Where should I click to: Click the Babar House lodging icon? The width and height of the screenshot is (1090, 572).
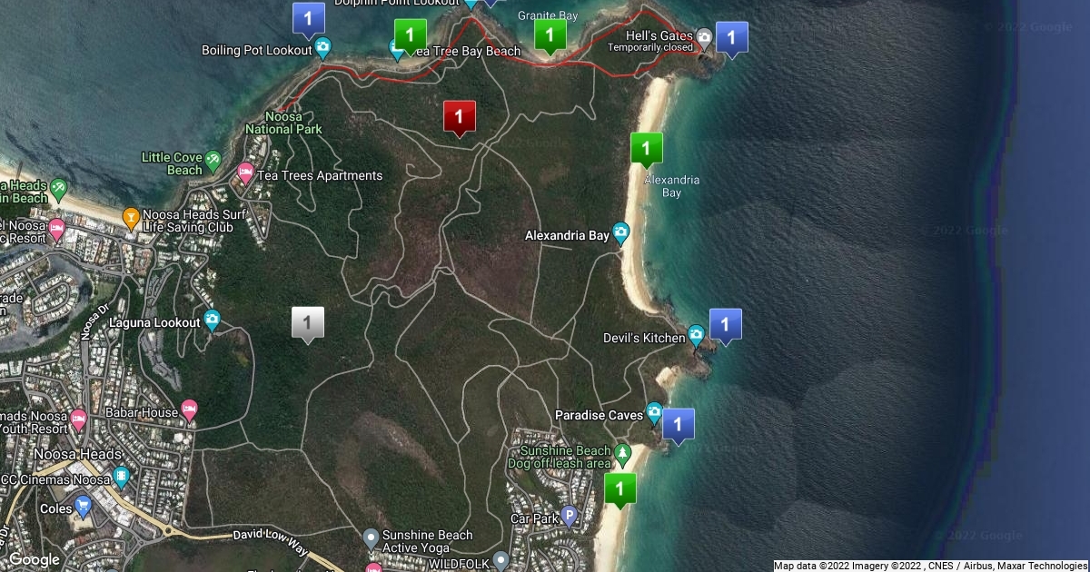click(189, 409)
